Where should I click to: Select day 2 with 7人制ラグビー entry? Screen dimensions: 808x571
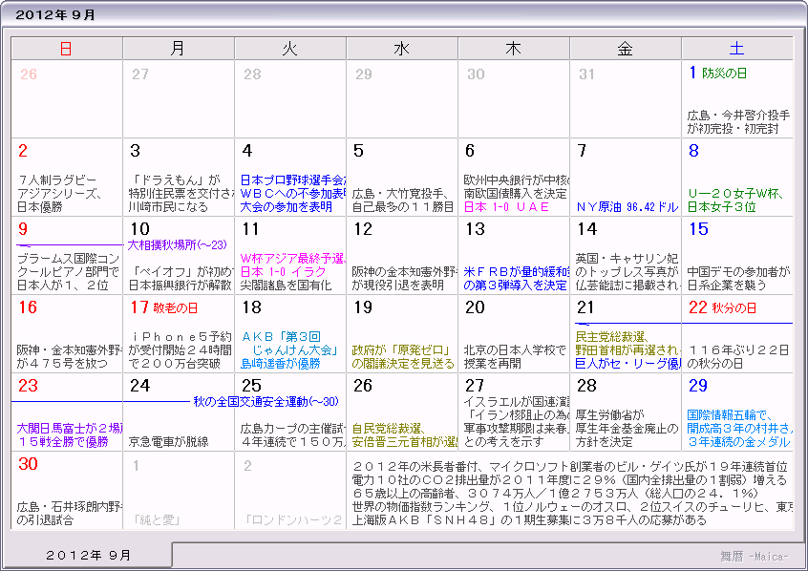tap(67, 178)
